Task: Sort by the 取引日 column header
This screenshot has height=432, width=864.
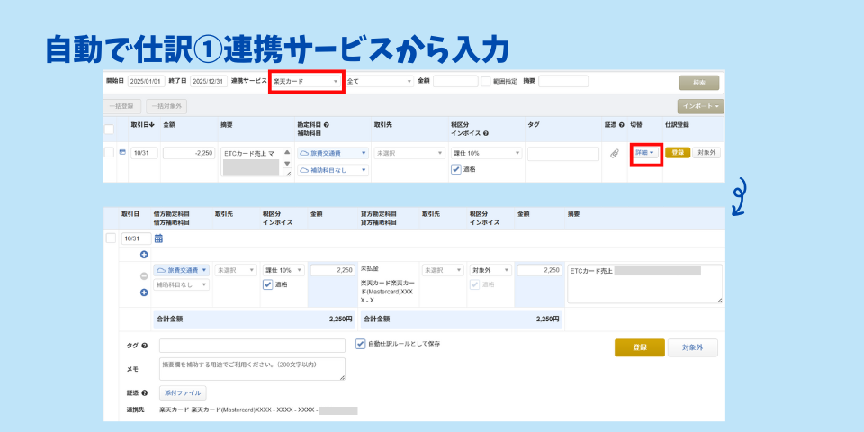Action: coord(144,124)
